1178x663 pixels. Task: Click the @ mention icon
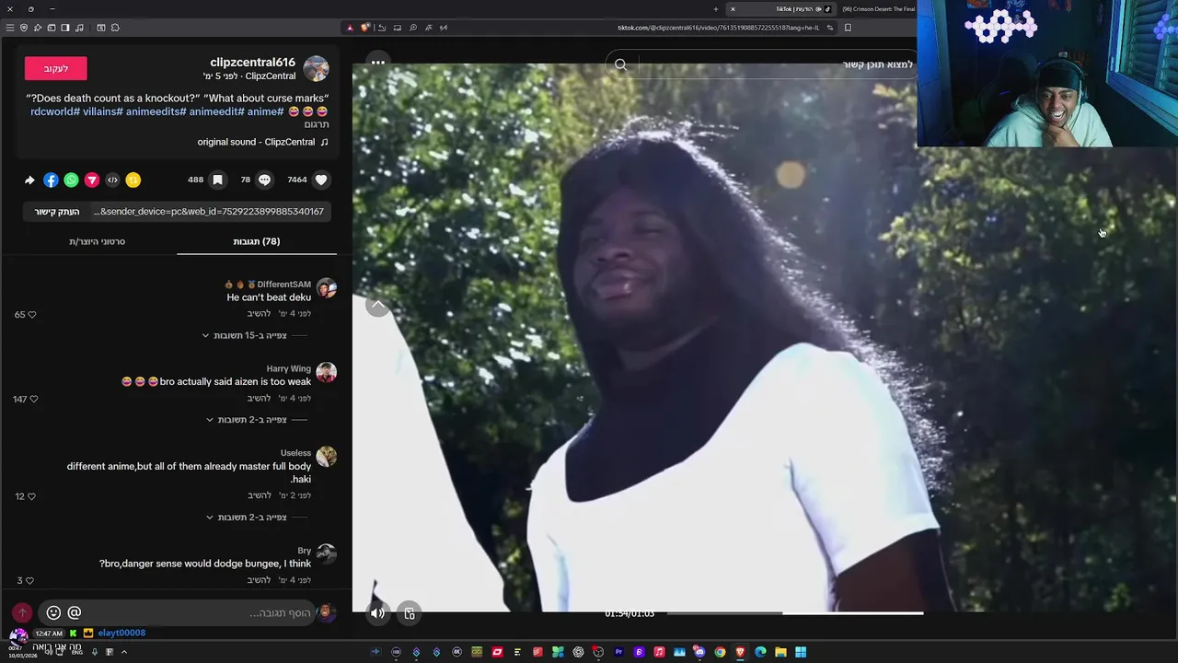[75, 612]
